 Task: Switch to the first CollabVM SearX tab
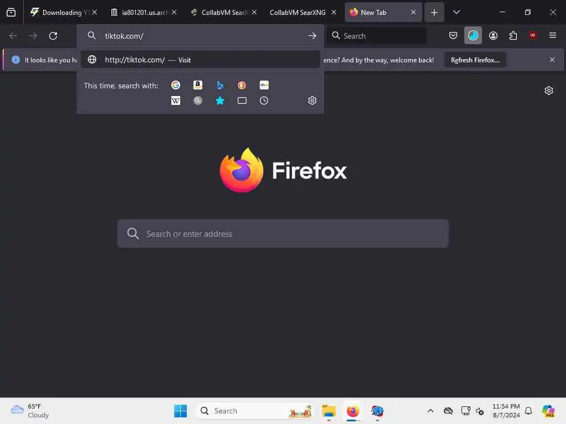point(223,12)
